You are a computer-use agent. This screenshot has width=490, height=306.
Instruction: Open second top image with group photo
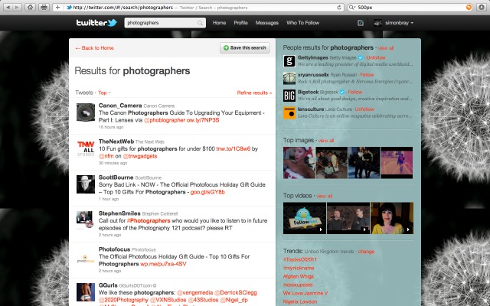[x=332, y=163]
